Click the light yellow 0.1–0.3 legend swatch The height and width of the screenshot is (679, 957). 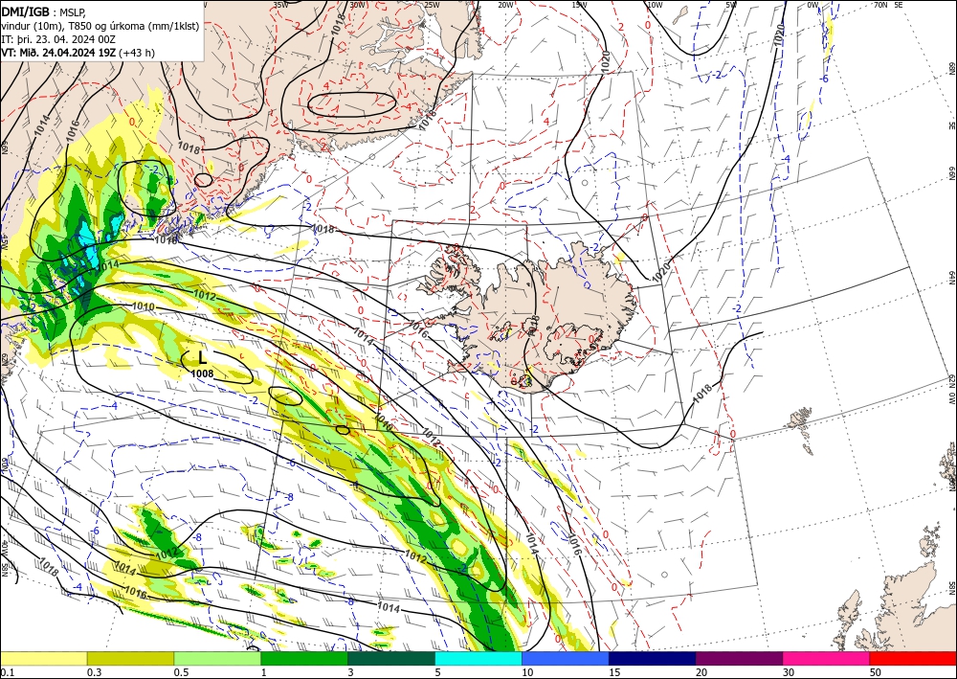point(43,658)
